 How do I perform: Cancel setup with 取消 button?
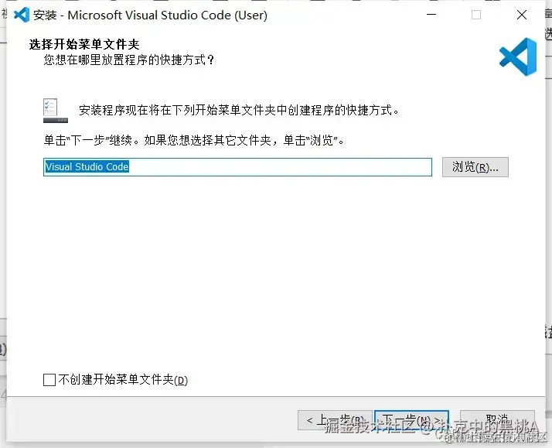(497, 420)
